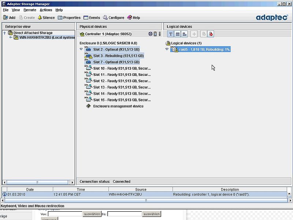The height and width of the screenshot is (220, 293).
Task: Switch to full size capacity view button
Action: (178, 34)
